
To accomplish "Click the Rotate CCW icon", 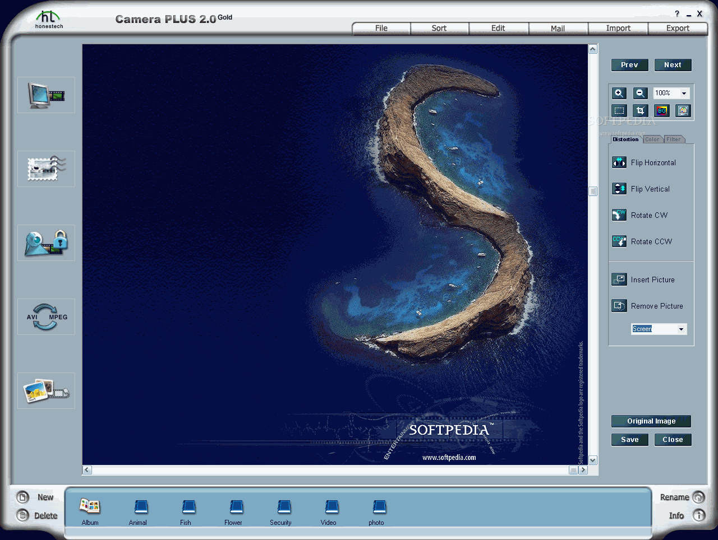I will point(619,241).
